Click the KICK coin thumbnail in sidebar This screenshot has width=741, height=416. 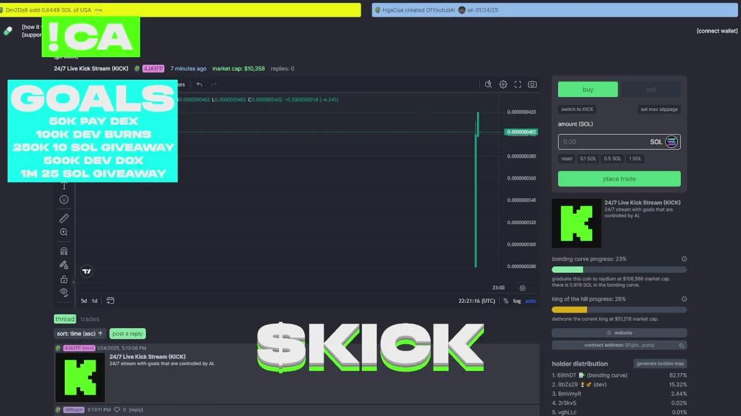pos(577,224)
